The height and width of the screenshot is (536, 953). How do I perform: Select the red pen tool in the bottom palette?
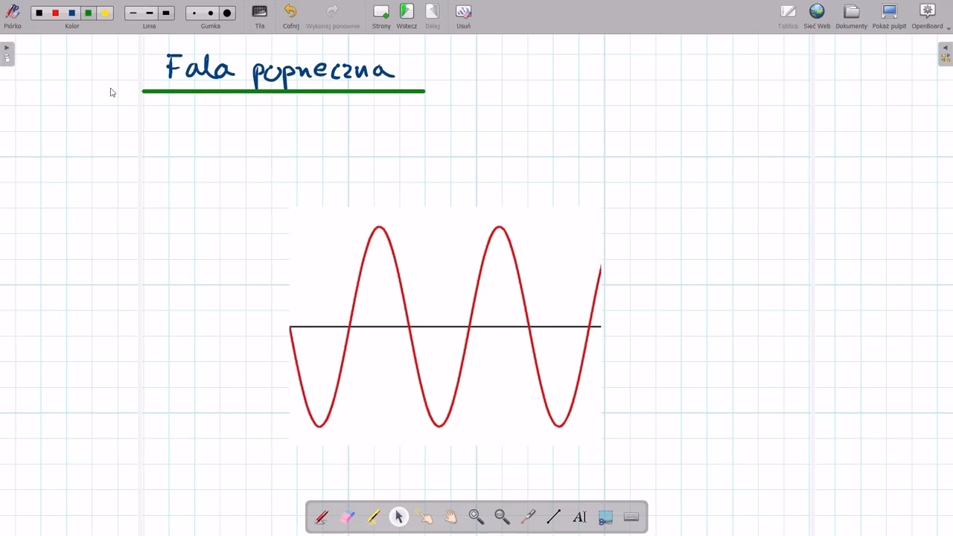pyautogui.click(x=322, y=517)
